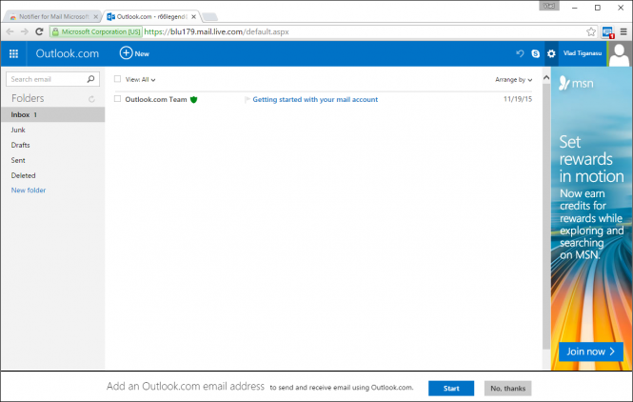Open the mail notifier extension icon

point(607,32)
